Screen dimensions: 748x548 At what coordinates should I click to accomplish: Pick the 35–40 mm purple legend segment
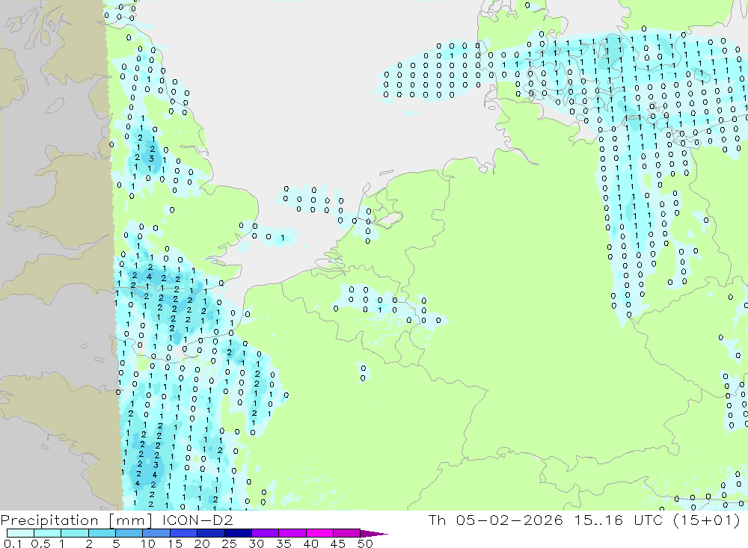click(x=292, y=533)
